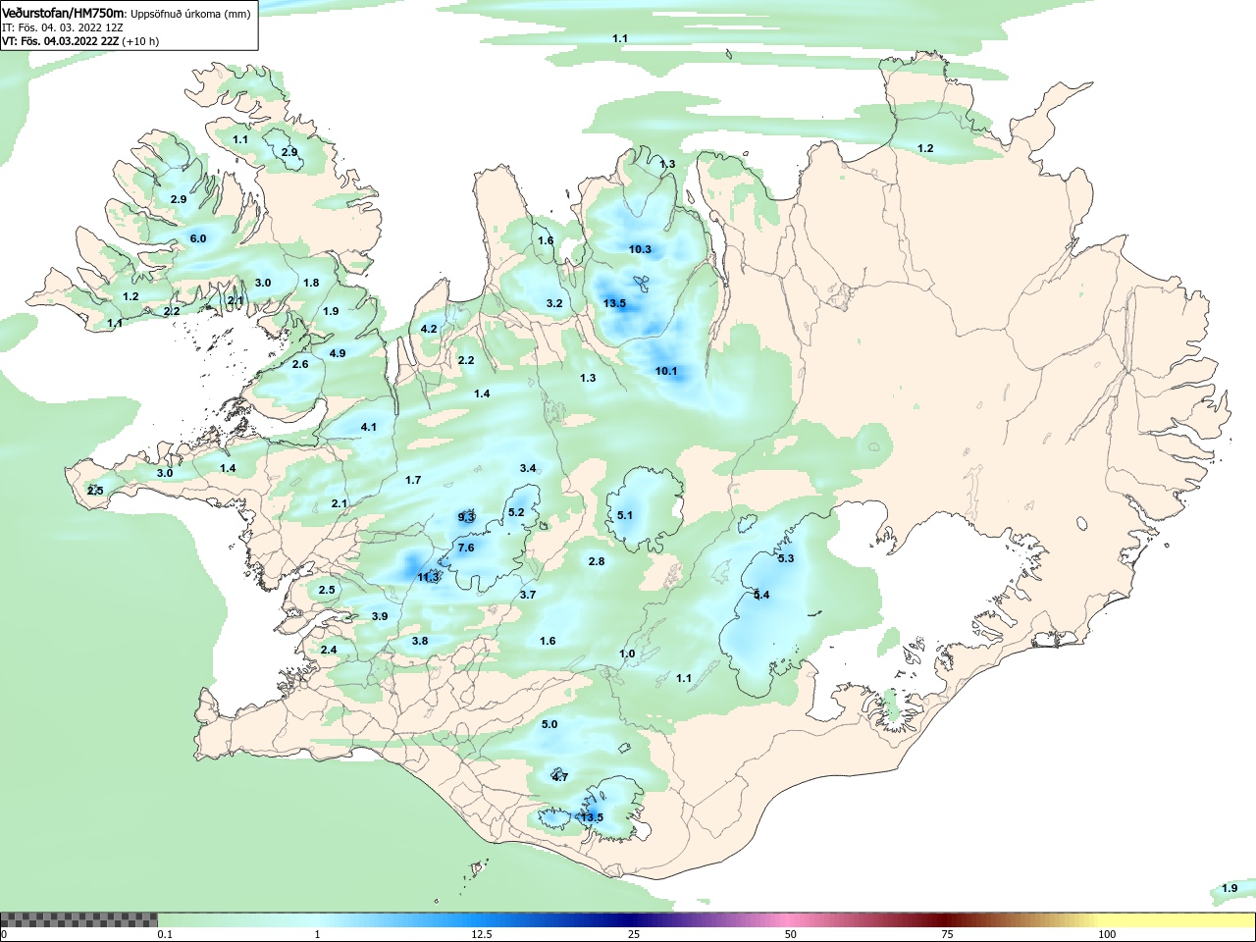Screen dimensions: 1256x942
Task: Click the 7.6 value on the glacier
Action: point(466,548)
